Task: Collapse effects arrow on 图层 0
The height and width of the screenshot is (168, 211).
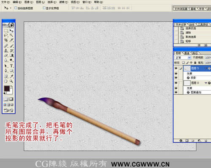Action: coord(206,83)
